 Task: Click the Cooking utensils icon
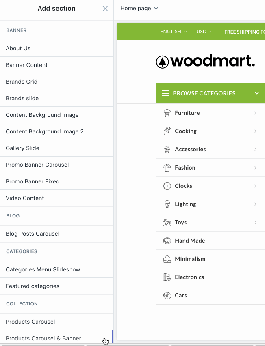pos(167,131)
